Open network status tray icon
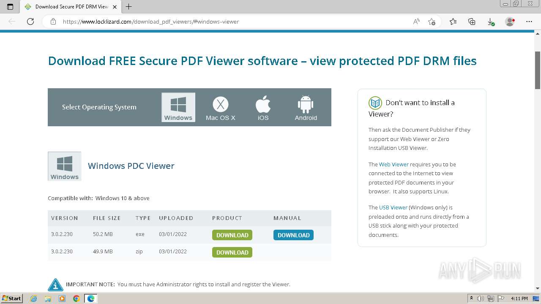The image size is (541, 304). pos(491,299)
